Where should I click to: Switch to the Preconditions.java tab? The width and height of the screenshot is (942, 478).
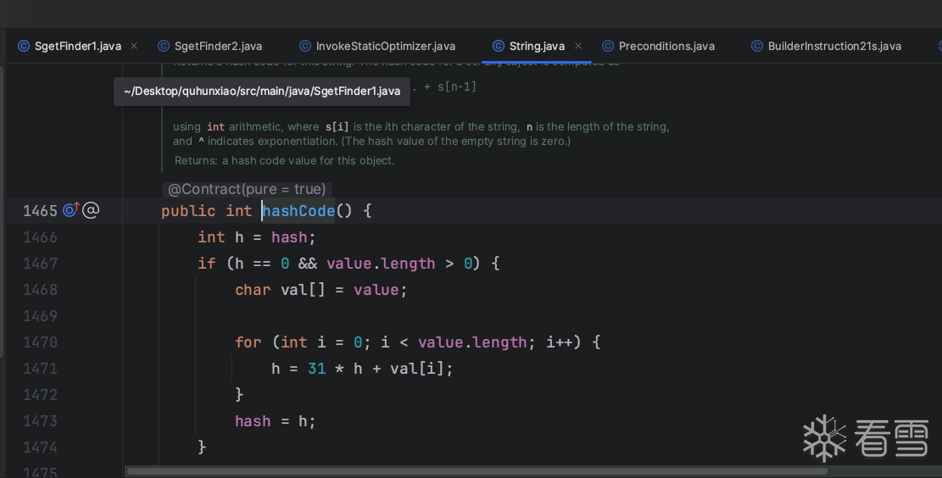(666, 47)
